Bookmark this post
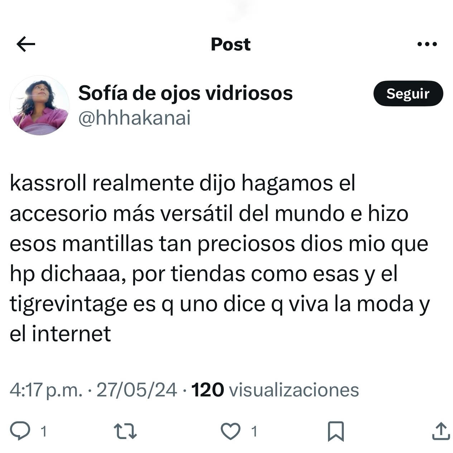This screenshot has height=453, width=453. pos(336,431)
